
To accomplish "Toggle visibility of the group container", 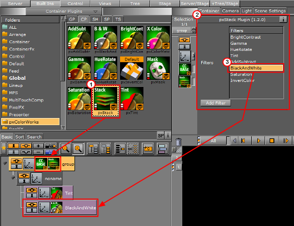I will click(x=16, y=161).
